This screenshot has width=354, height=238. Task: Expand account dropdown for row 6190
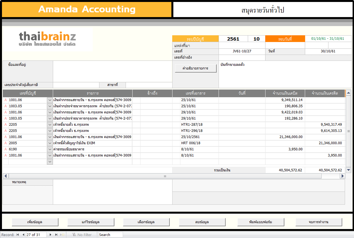point(50,149)
